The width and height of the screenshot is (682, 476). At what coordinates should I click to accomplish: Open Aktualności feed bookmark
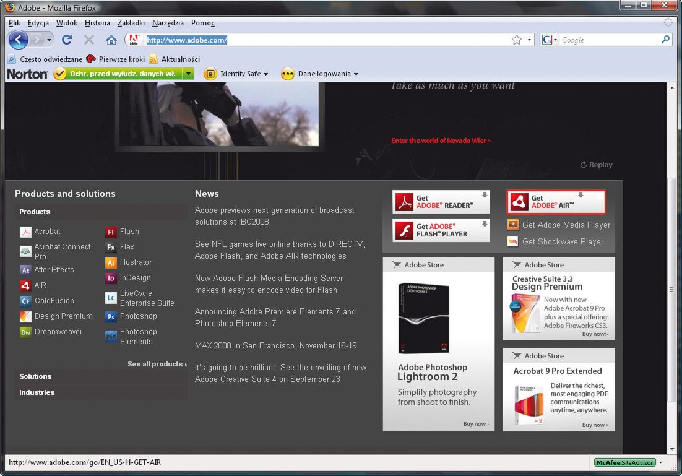pos(175,59)
